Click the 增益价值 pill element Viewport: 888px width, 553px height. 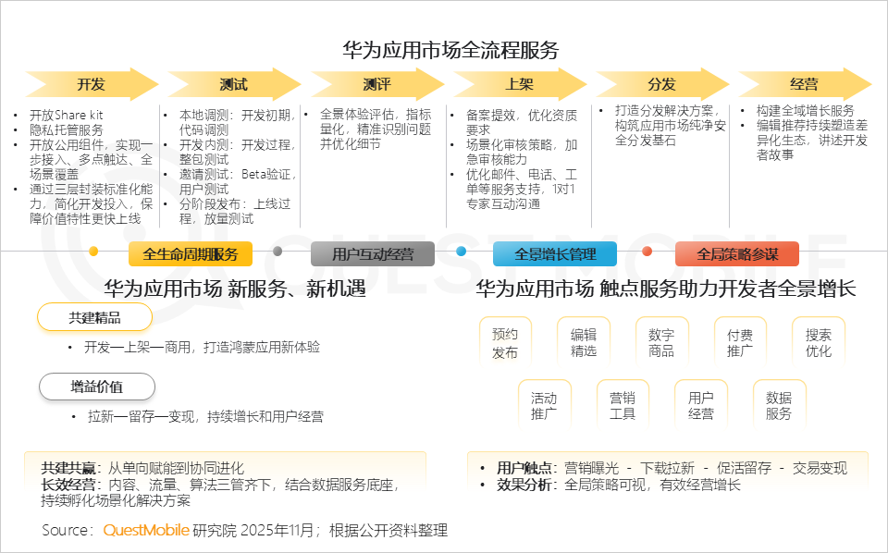[96, 387]
